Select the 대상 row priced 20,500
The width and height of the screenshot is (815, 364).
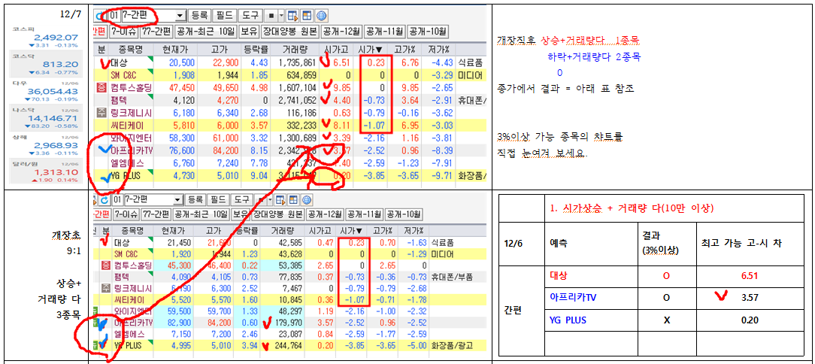tap(290, 63)
